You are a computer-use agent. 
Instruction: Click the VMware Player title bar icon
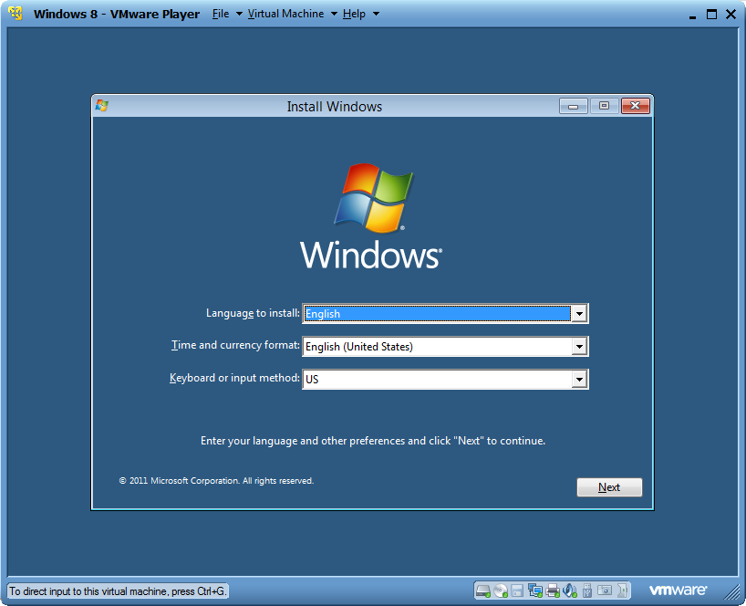point(16,14)
